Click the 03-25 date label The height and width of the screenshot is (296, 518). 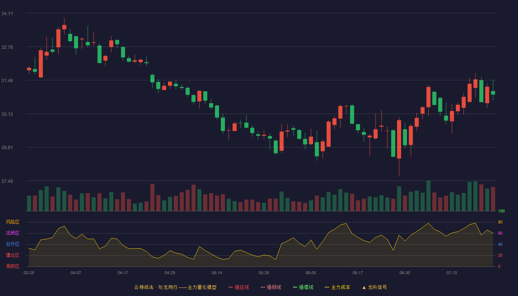[x=29, y=273]
